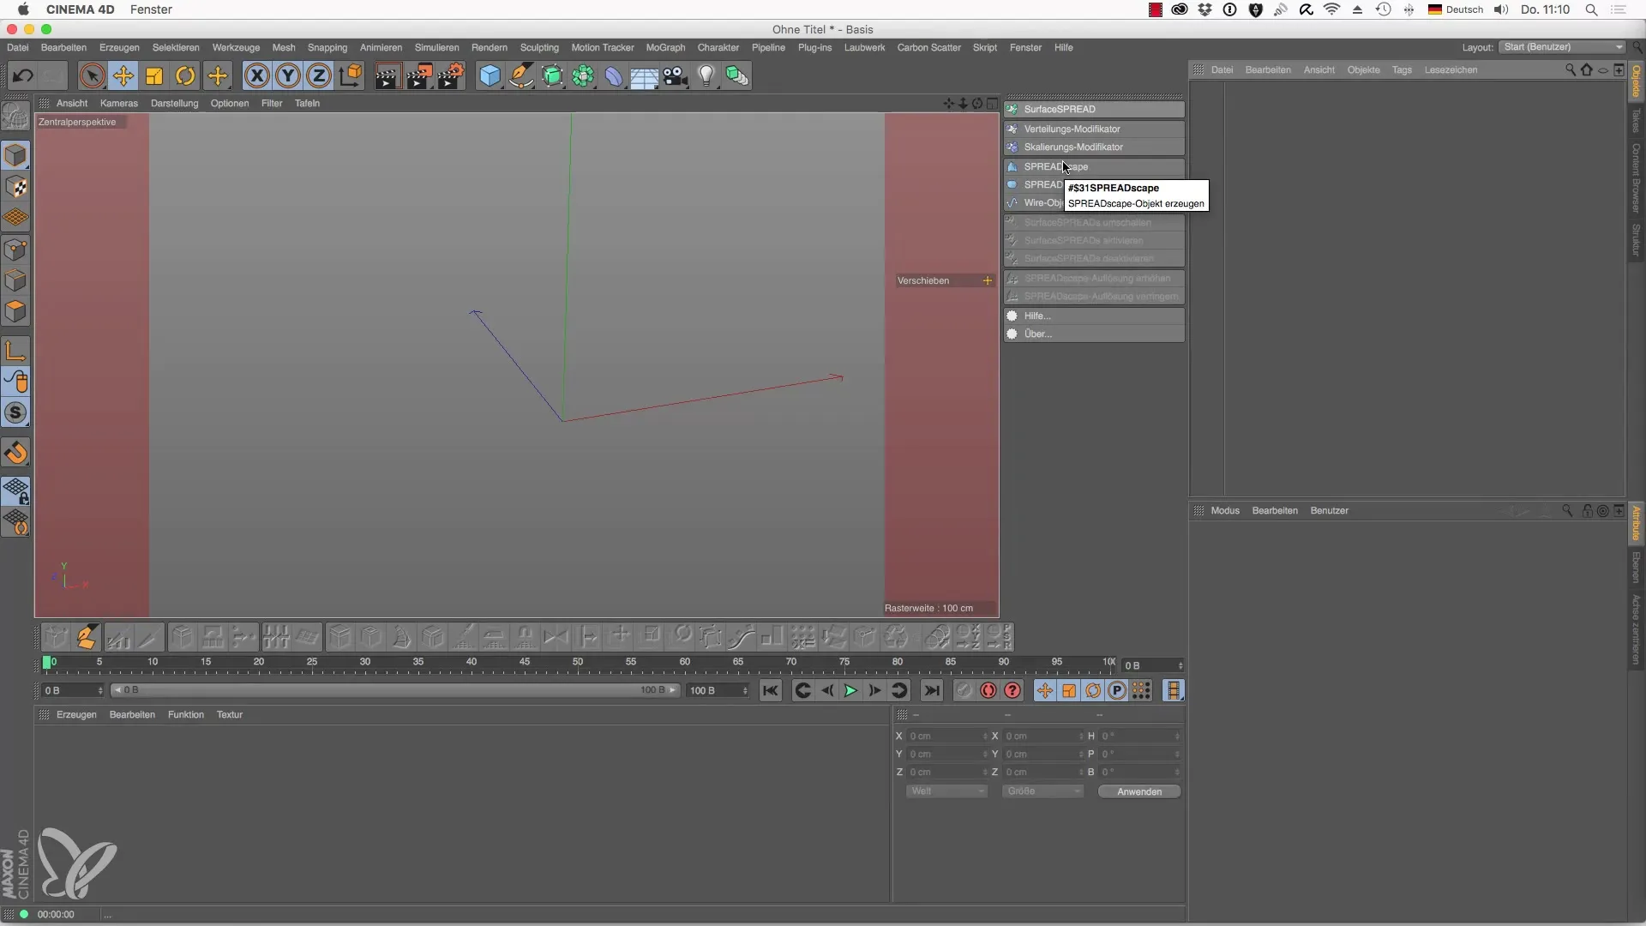Switch to texture mode in left palette
Image resolution: width=1646 pixels, height=926 pixels.
point(15,188)
